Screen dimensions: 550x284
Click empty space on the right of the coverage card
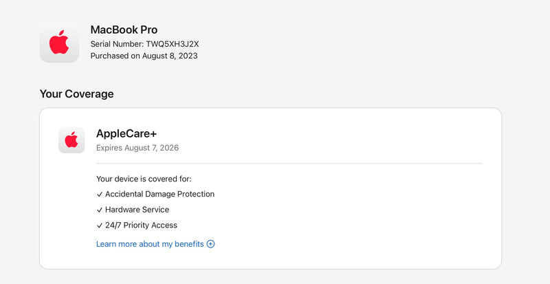click(x=412, y=213)
